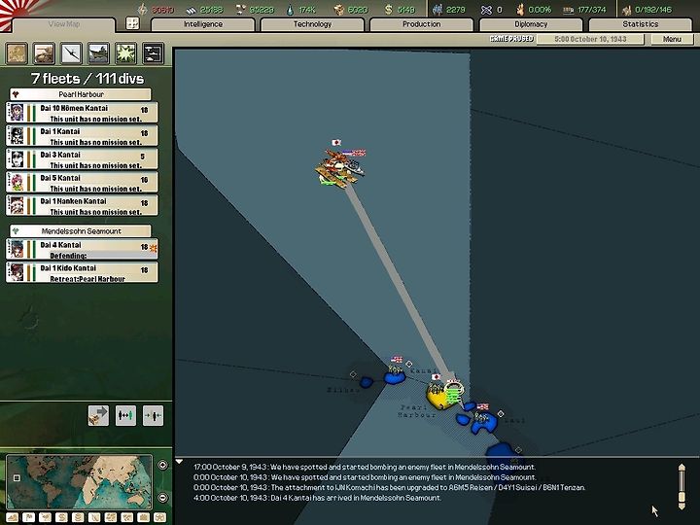Switch to diplomatic map mode
700x525 pixels.
pos(143,518)
